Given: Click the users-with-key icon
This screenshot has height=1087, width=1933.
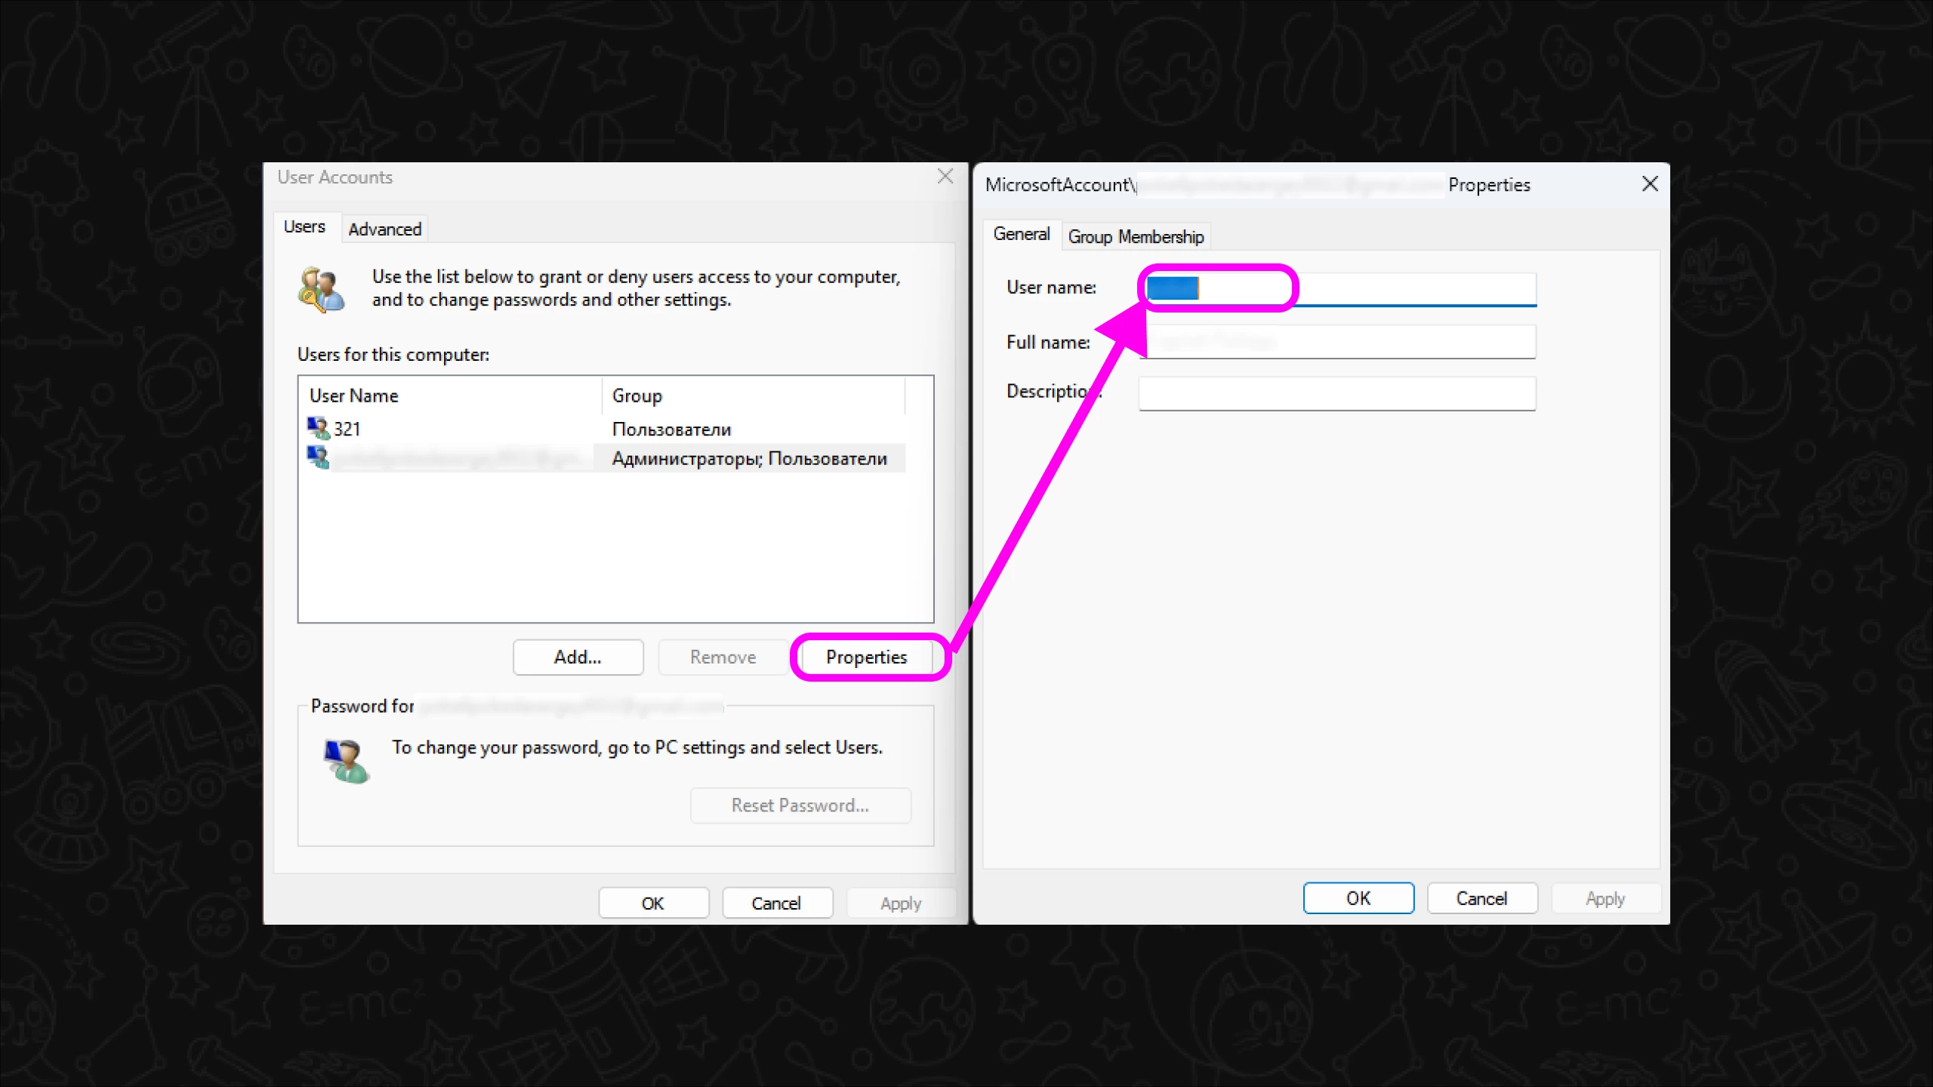Looking at the screenshot, I should click(x=322, y=289).
